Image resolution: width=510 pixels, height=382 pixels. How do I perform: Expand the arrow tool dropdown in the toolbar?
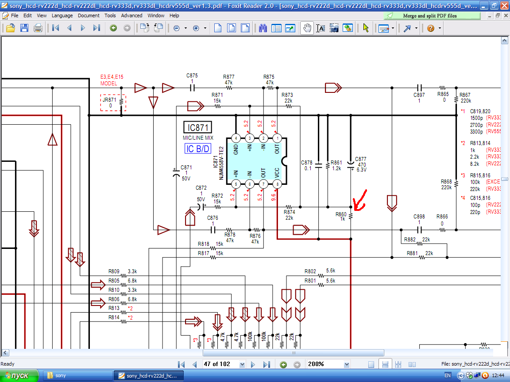pyautogui.click(x=415, y=28)
